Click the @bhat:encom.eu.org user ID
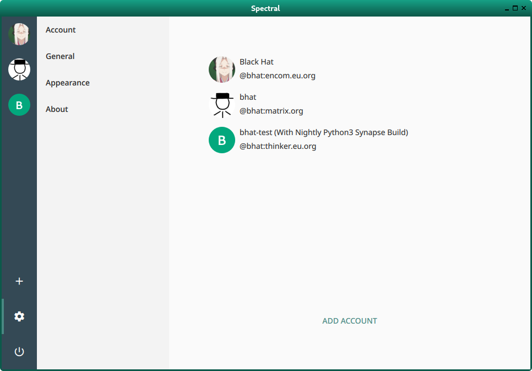Viewport: 532px width, 371px height. pyautogui.click(x=277, y=76)
